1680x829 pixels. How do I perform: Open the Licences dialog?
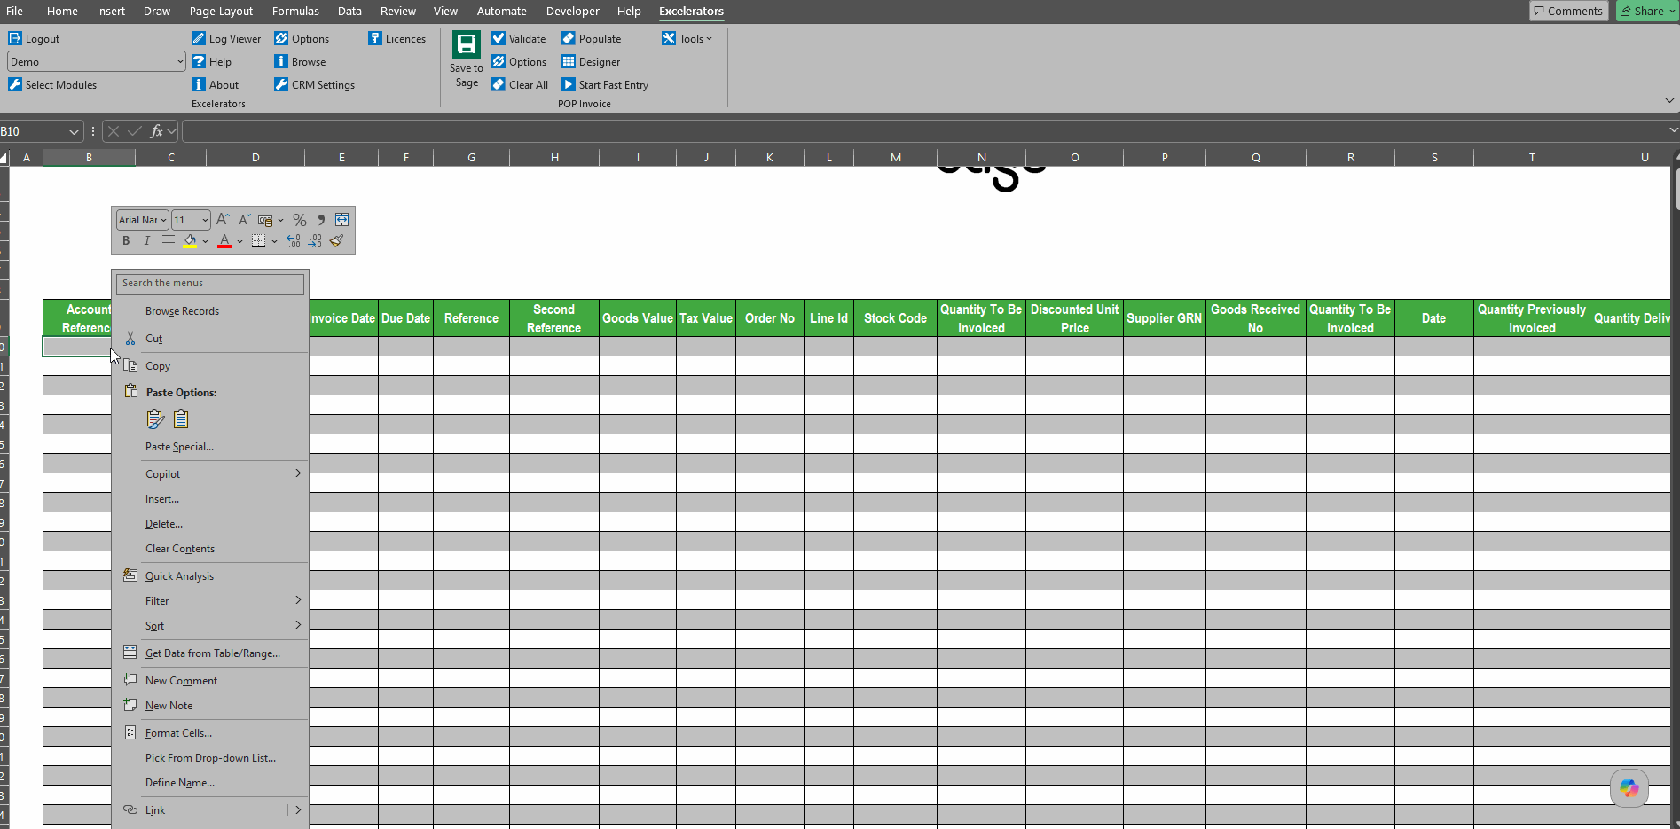point(396,39)
